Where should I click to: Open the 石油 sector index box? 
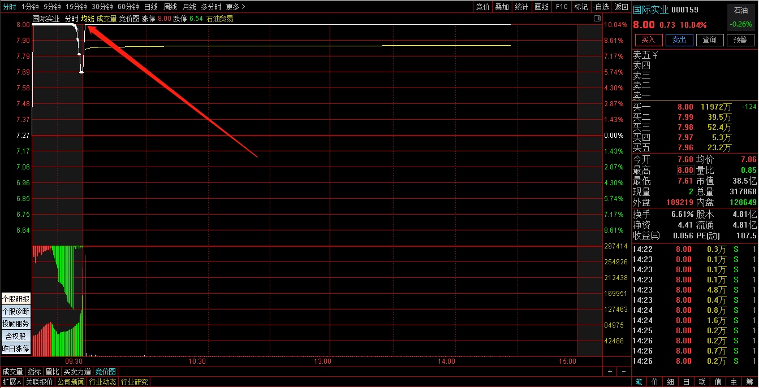741,19
